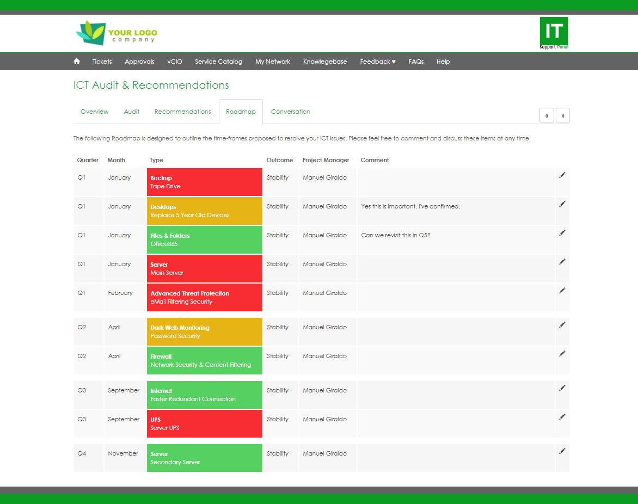The width and height of the screenshot is (638, 504).
Task: Click the Home icon in navigation bar
Action: 77,62
